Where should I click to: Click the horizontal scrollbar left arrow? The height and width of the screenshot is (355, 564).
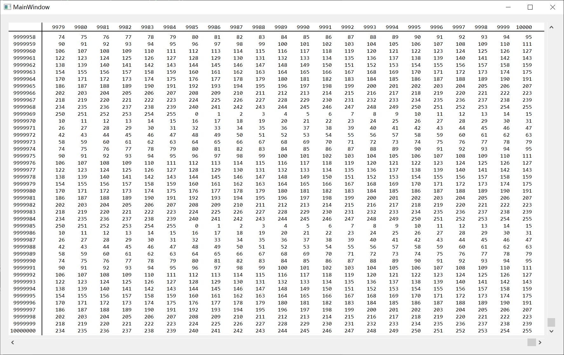[13, 342]
